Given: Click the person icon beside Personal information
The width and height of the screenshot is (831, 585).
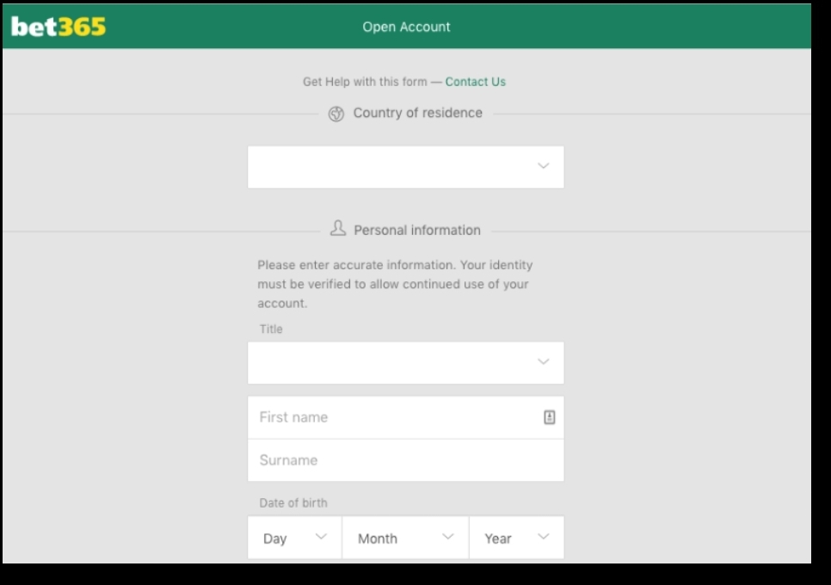Looking at the screenshot, I should pos(338,229).
